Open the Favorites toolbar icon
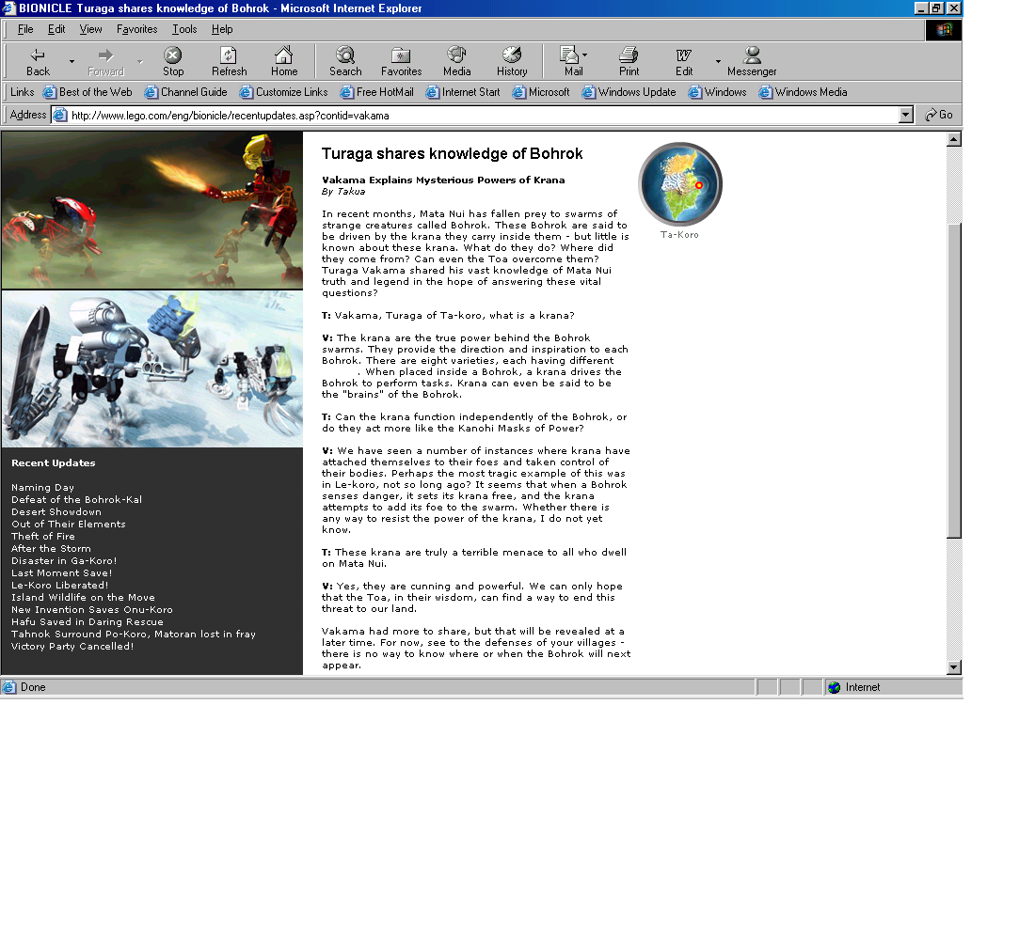1035x940 pixels. 401,61
